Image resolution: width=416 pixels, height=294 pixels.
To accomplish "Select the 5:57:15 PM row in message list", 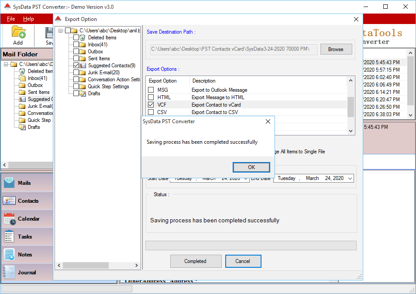I will click(385, 69).
